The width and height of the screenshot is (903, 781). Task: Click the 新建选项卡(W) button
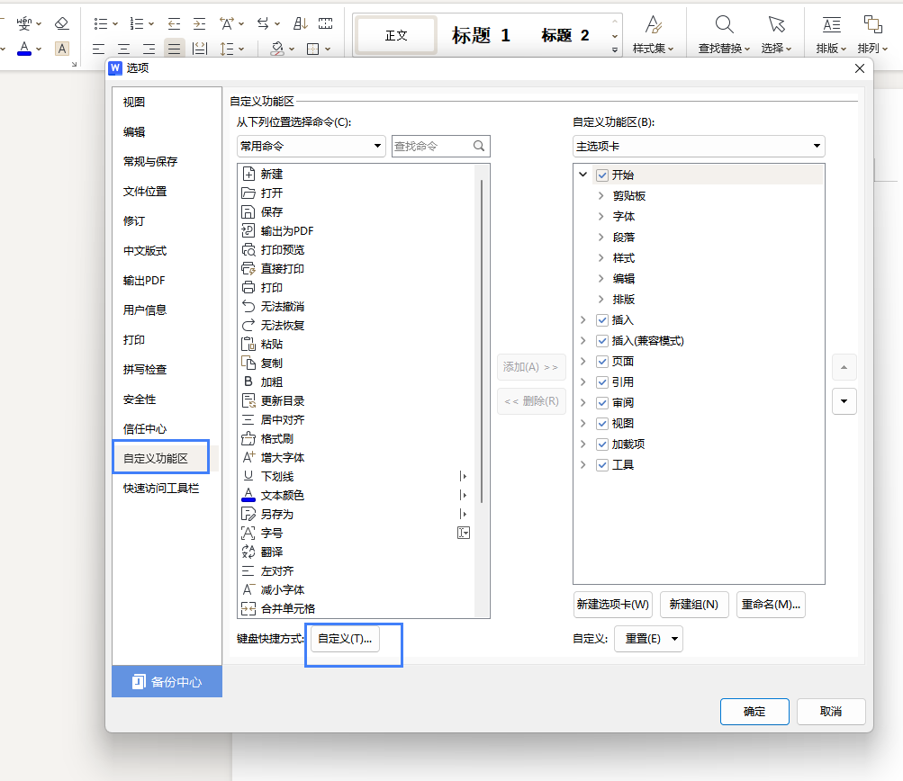click(x=613, y=605)
